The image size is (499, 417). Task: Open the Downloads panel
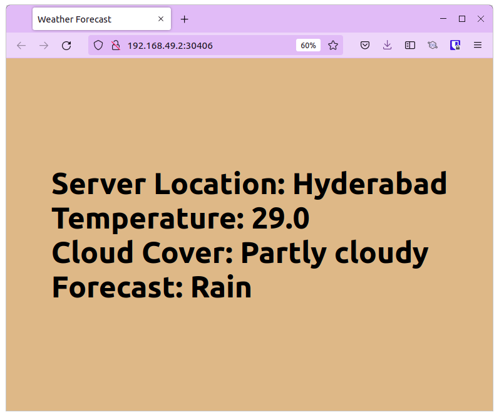pyautogui.click(x=388, y=45)
